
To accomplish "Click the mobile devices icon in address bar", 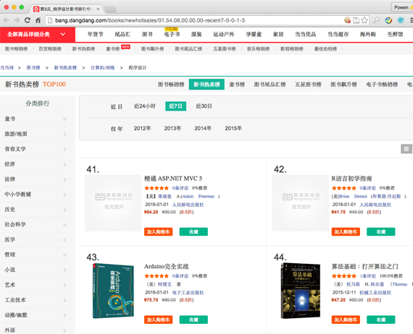I will (x=356, y=20).
